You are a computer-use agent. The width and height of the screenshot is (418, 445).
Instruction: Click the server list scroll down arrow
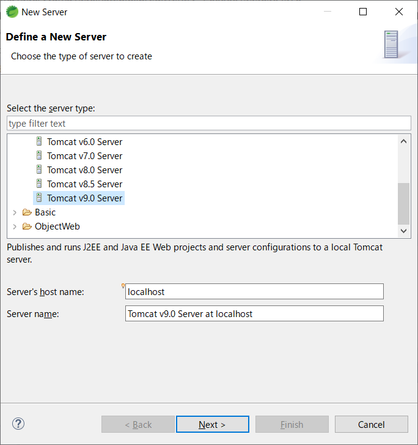(403, 231)
